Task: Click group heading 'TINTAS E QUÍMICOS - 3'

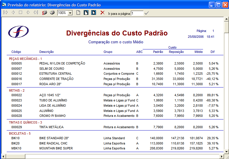Action: coord(25,122)
